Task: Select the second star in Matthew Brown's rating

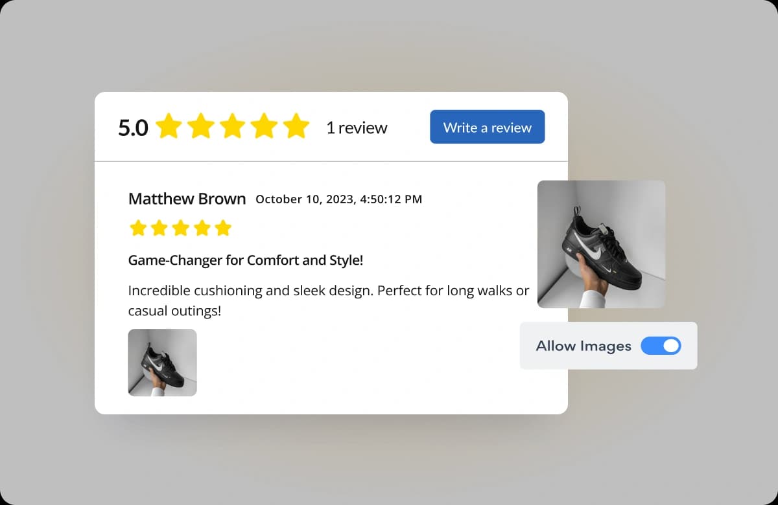Action: pyautogui.click(x=159, y=228)
